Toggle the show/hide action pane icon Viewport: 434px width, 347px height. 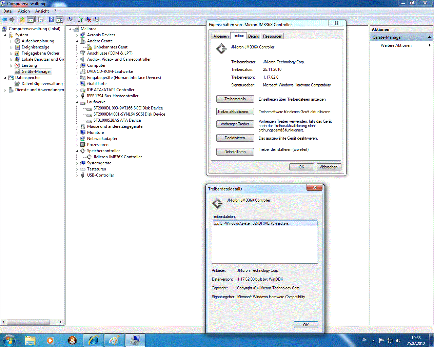60,20
